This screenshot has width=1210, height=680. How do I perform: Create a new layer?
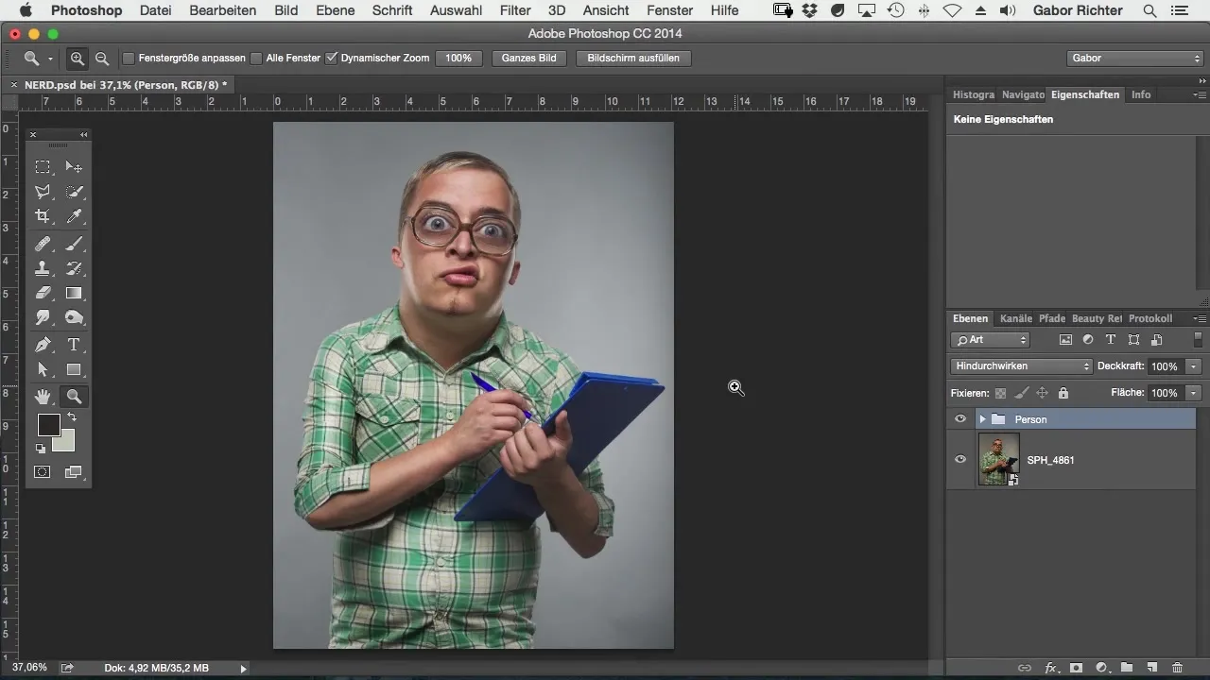pyautogui.click(x=1151, y=668)
